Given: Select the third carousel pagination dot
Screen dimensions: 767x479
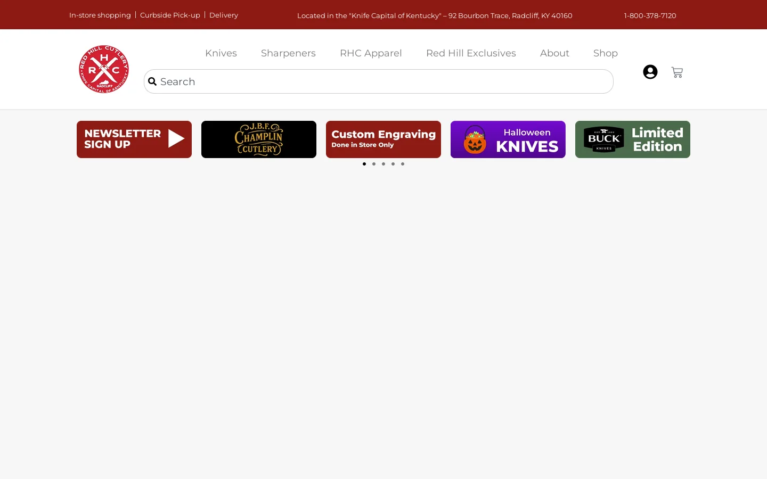Looking at the screenshot, I should pos(383,164).
